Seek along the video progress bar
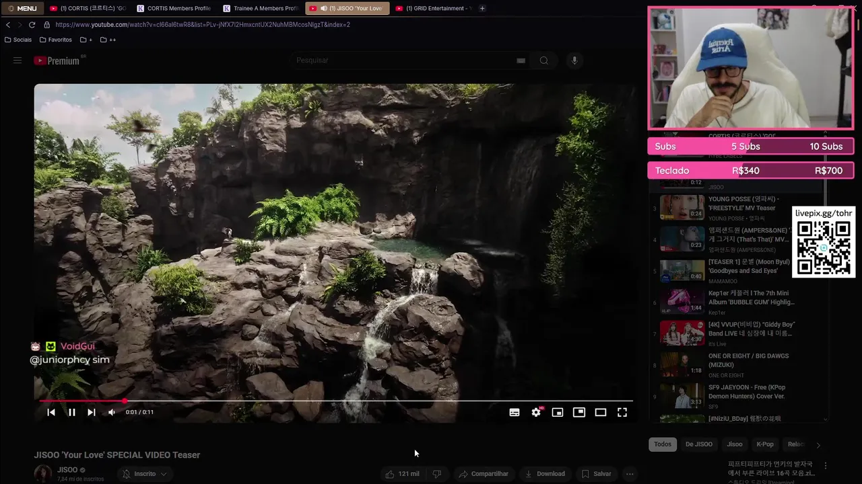 335,401
